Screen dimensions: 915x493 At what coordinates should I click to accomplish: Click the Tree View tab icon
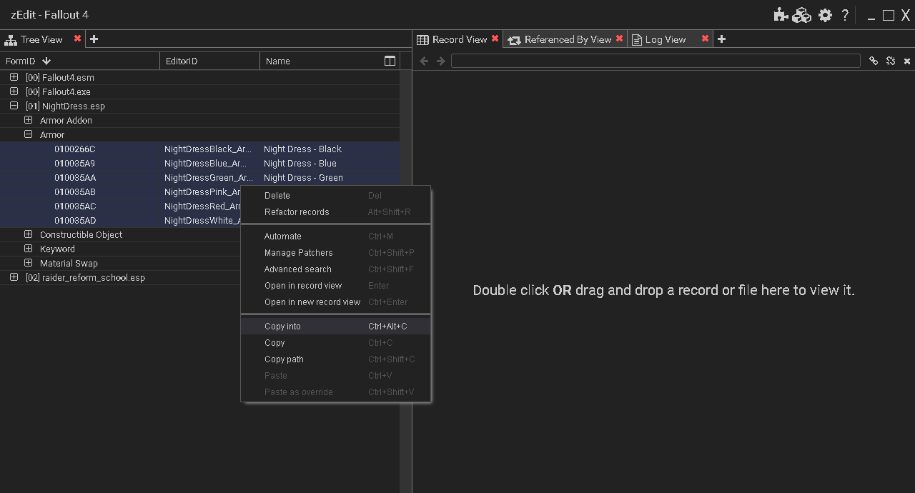[11, 40]
